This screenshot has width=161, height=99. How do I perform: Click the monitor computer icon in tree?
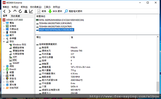(x=7, y=23)
